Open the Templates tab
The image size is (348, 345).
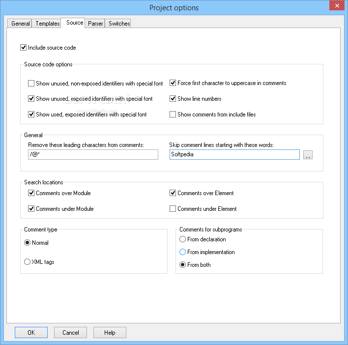(x=47, y=23)
